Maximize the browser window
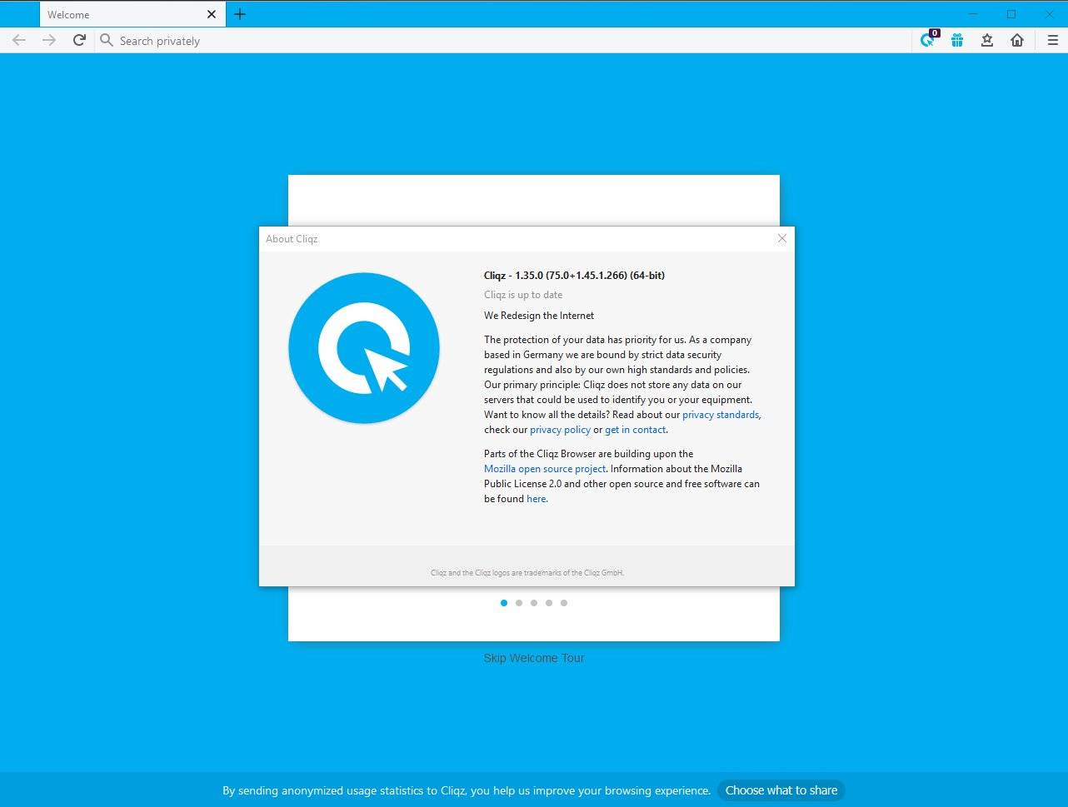 [x=1011, y=14]
